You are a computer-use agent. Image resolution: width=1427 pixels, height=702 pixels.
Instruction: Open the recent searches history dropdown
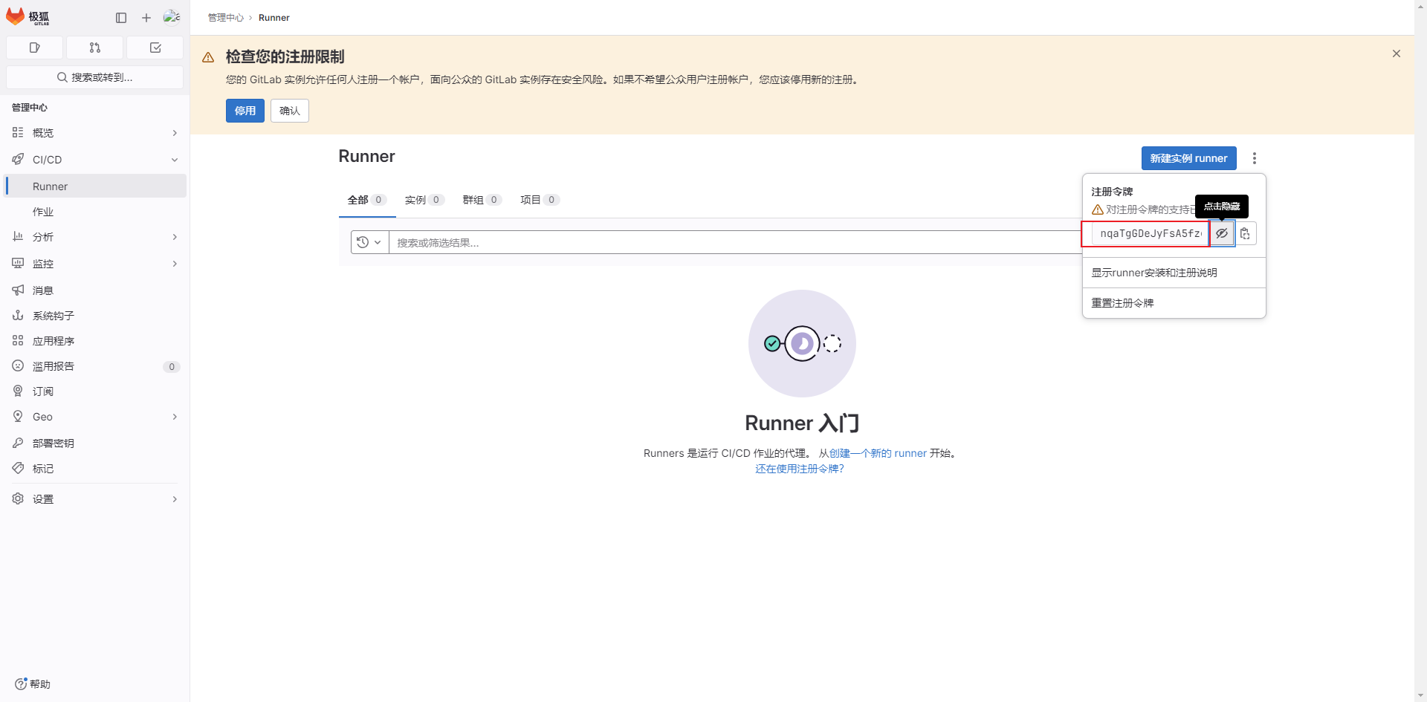coord(369,242)
